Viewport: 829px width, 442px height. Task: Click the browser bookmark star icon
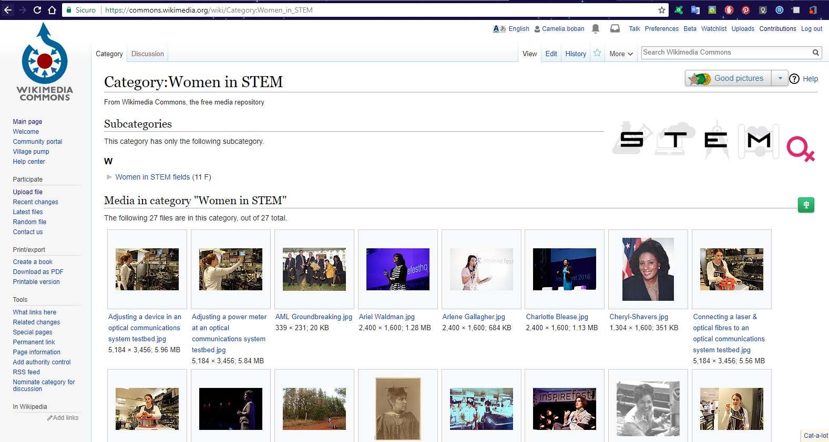[662, 10]
